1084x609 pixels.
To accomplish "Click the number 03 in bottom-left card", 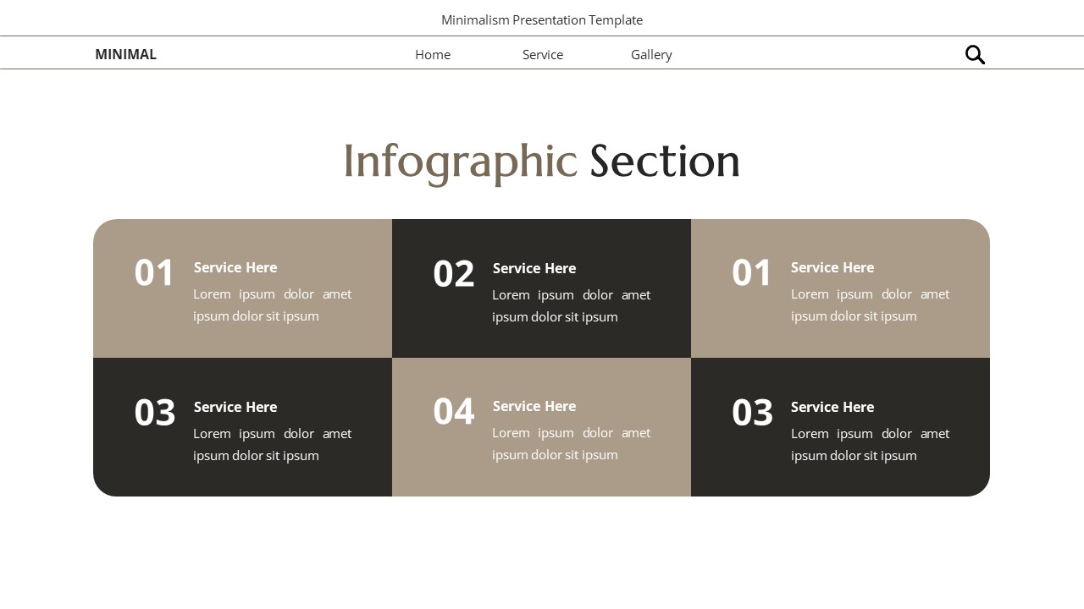I will coord(155,412).
